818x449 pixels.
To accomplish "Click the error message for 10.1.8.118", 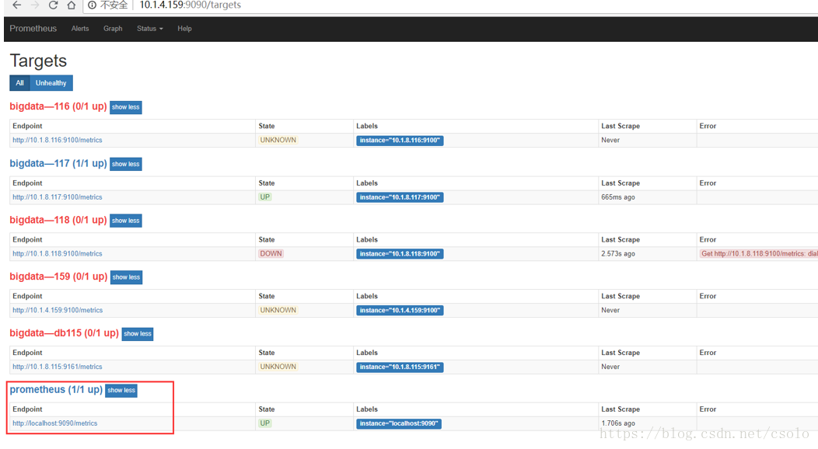I will point(759,254).
